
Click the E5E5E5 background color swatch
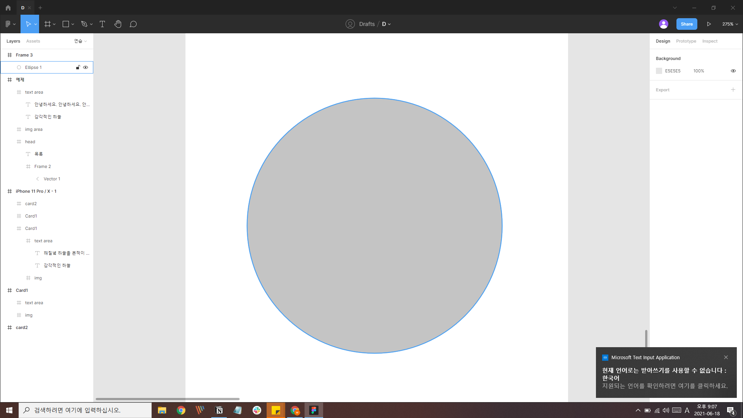click(659, 71)
